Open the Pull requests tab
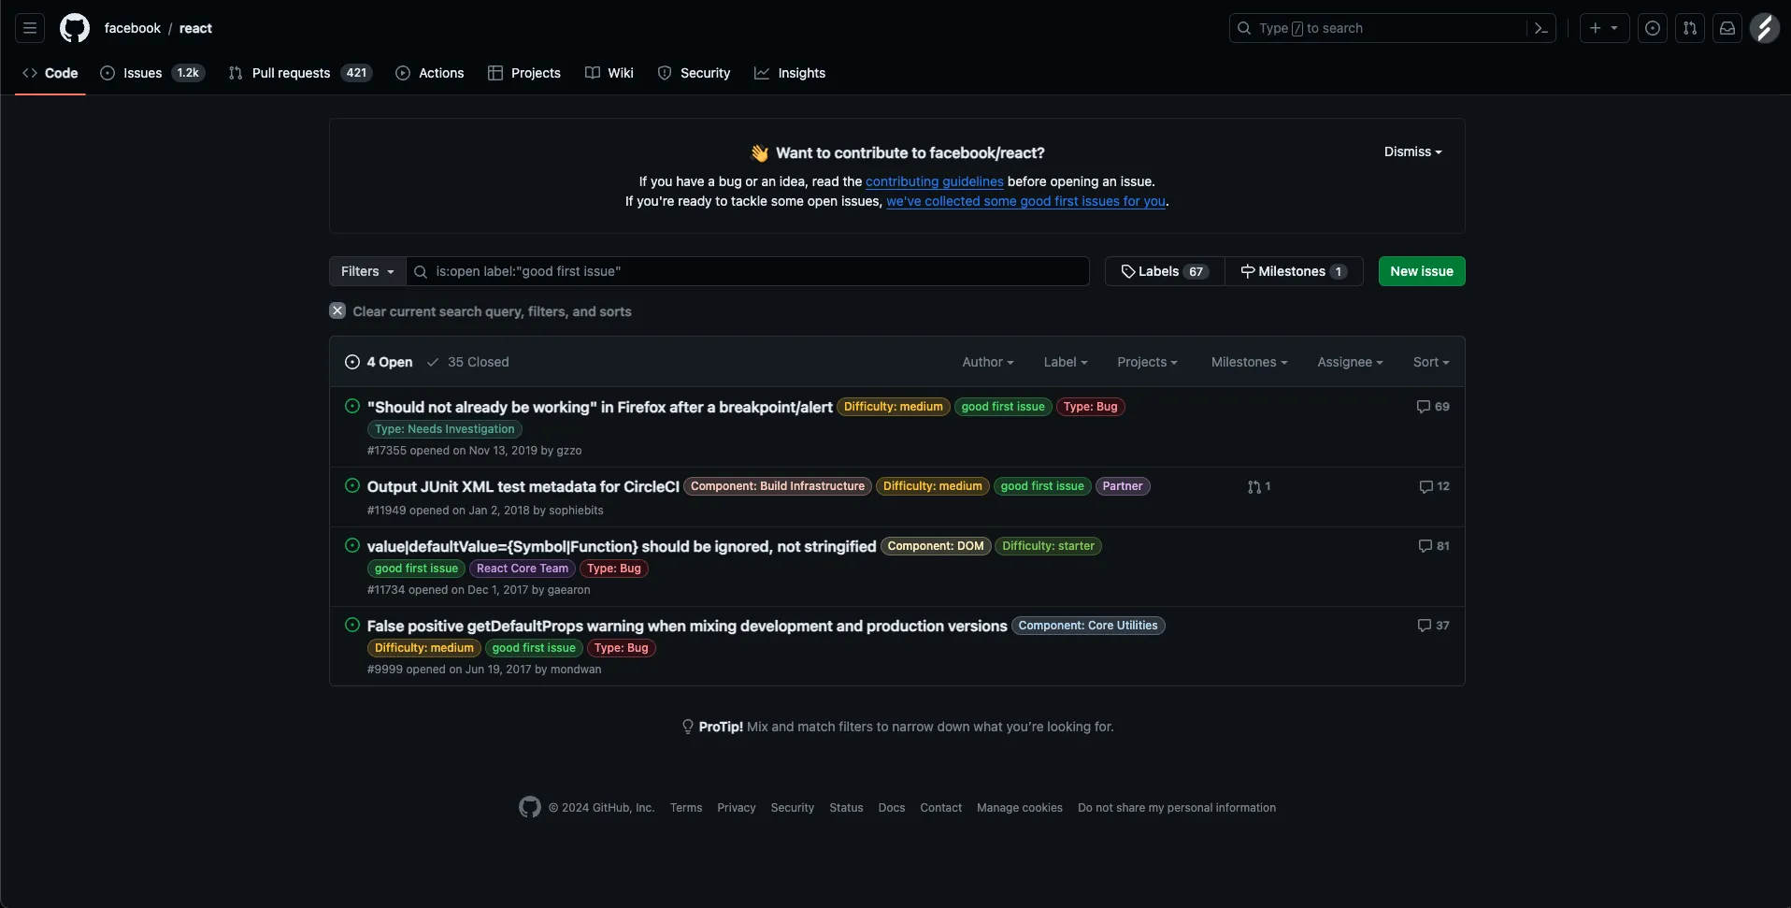This screenshot has width=1791, height=908. pyautogui.click(x=300, y=73)
